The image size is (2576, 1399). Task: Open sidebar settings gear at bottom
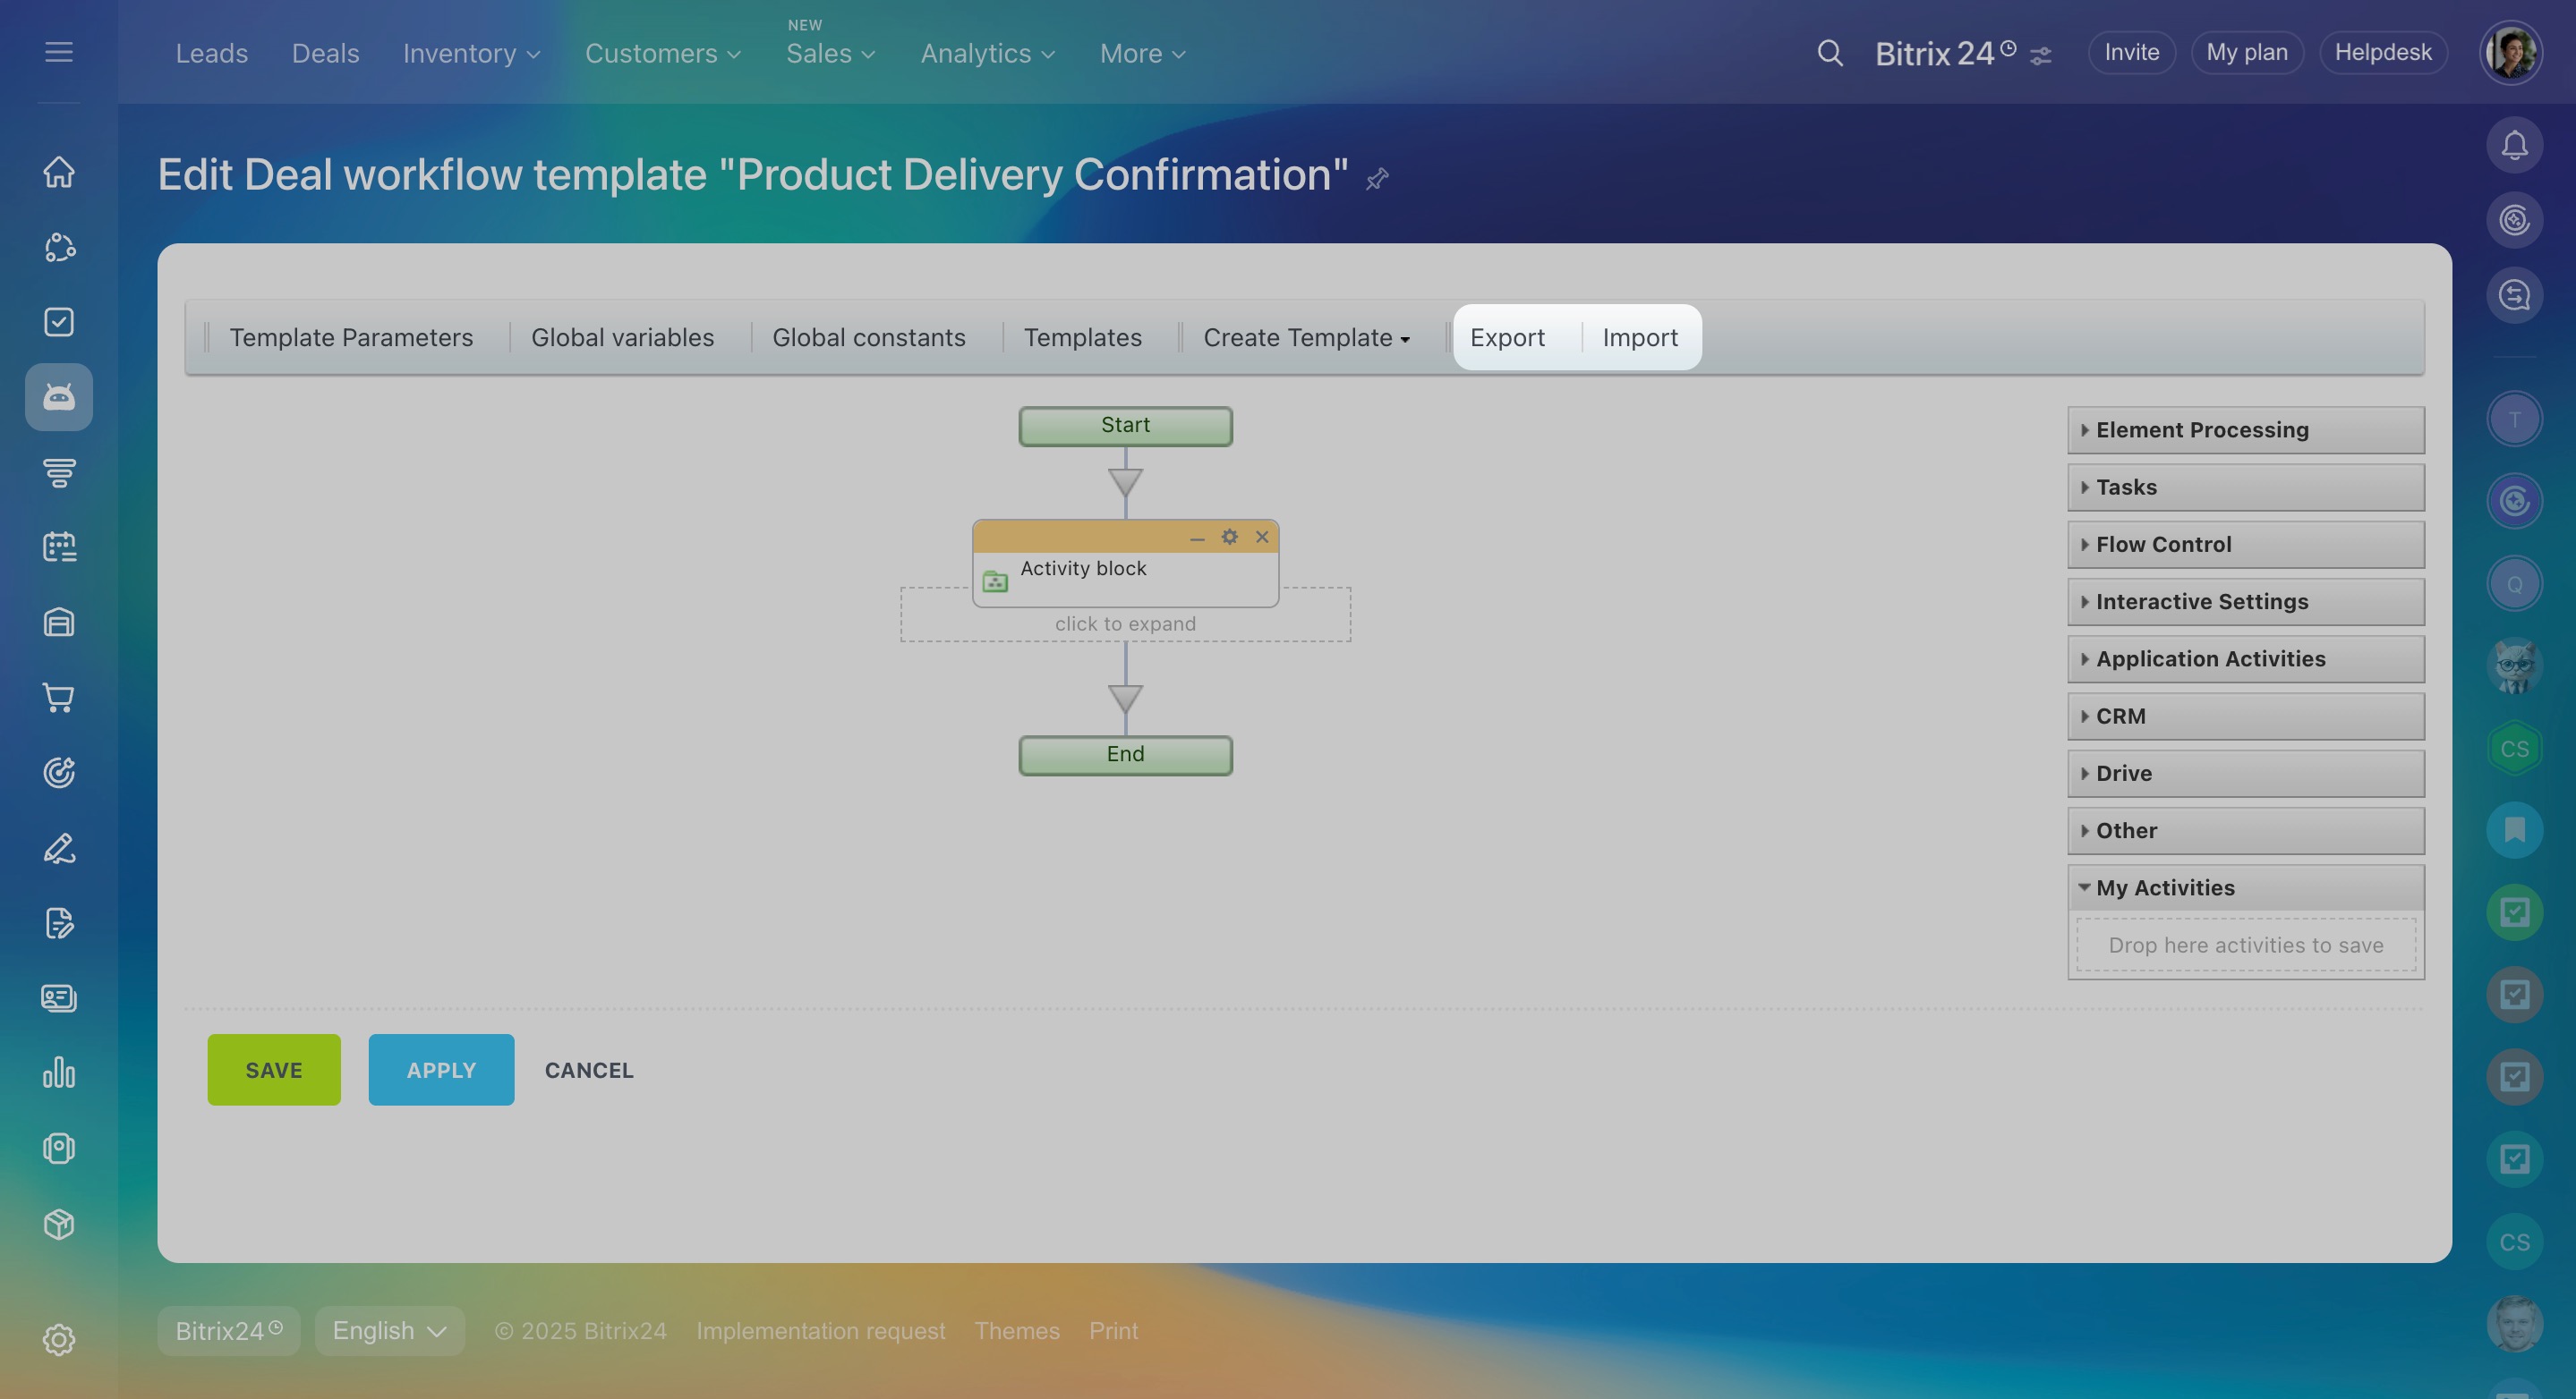coord(59,1339)
